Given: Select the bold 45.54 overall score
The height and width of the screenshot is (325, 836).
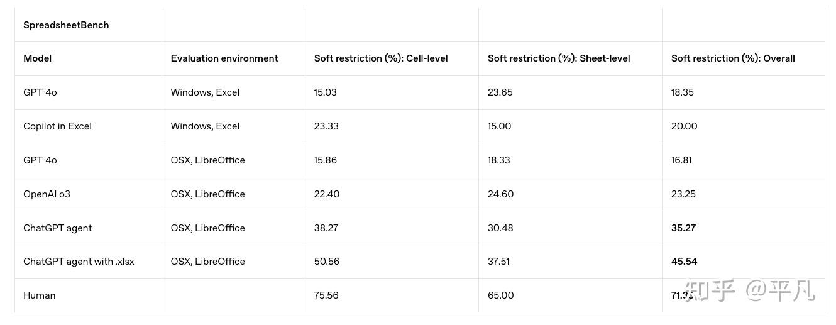Looking at the screenshot, I should click(684, 262).
